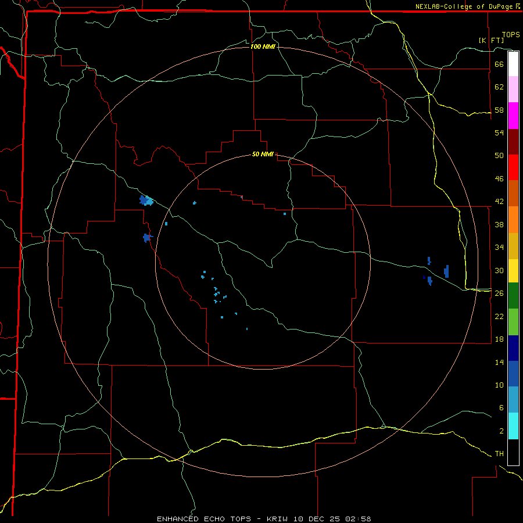Choose the bright red legend swatch
523x523 pixels.
(513, 167)
